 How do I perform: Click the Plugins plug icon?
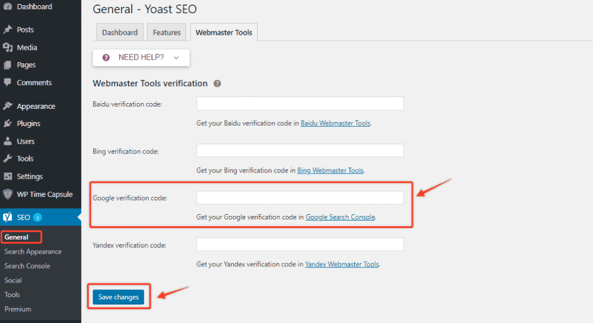tap(8, 123)
